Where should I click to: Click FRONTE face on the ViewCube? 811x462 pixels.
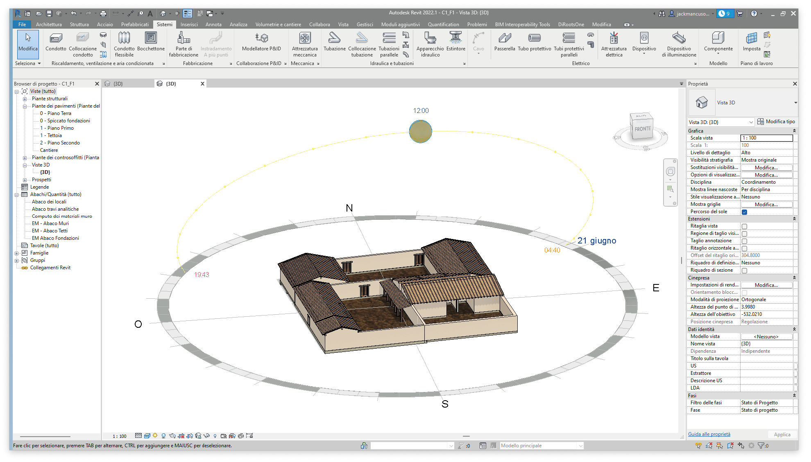(643, 129)
